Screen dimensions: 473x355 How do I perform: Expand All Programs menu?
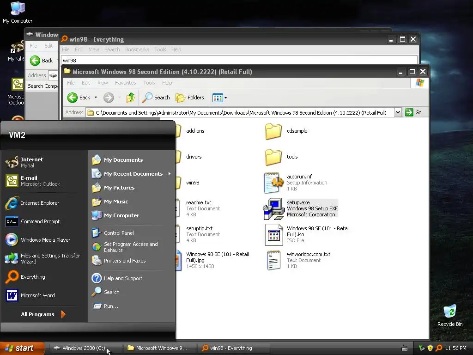(x=43, y=314)
